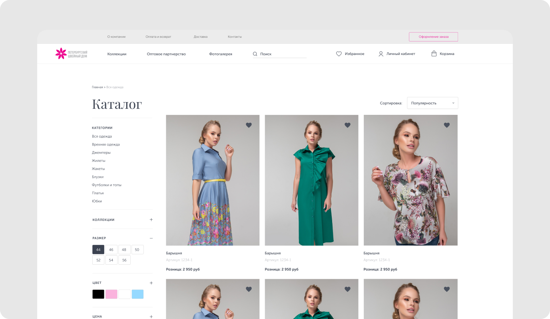The image size is (550, 319).
Task: Click the Поиск search field
Action: pos(280,54)
